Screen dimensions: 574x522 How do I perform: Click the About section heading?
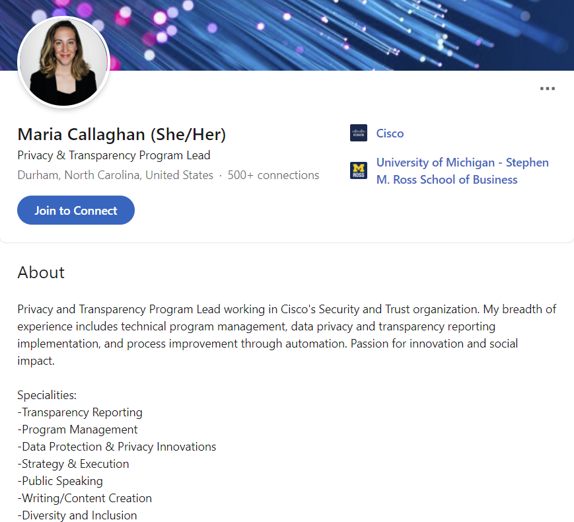click(x=41, y=272)
